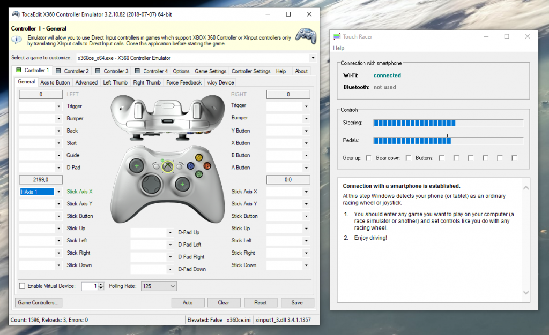
Task: Open the Left Thumb tab
Action: pyautogui.click(x=115, y=82)
